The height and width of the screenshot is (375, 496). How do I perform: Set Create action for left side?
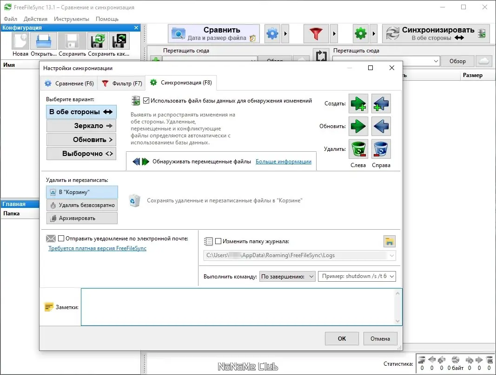[358, 103]
